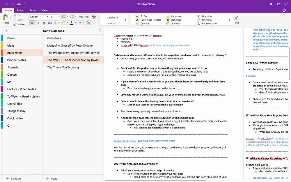Viewport: 291px width, 182px height.
Task: Click the clear formatting eraser icon
Action: click(x=93, y=17)
